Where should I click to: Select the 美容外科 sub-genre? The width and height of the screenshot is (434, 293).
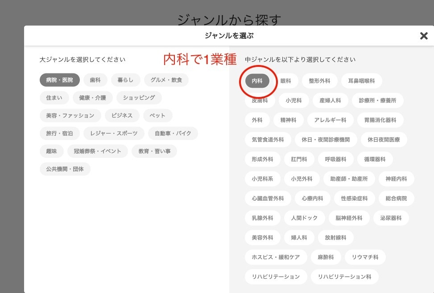click(x=263, y=238)
